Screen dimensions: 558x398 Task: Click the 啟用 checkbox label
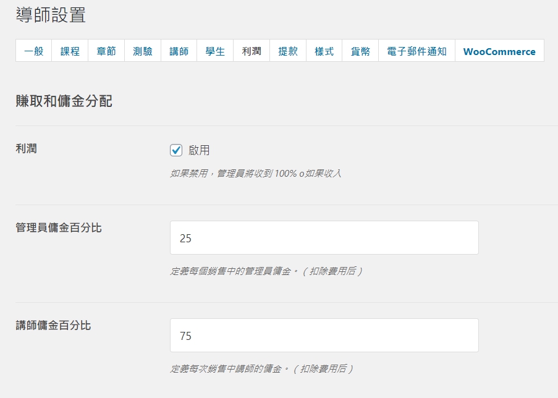(199, 150)
